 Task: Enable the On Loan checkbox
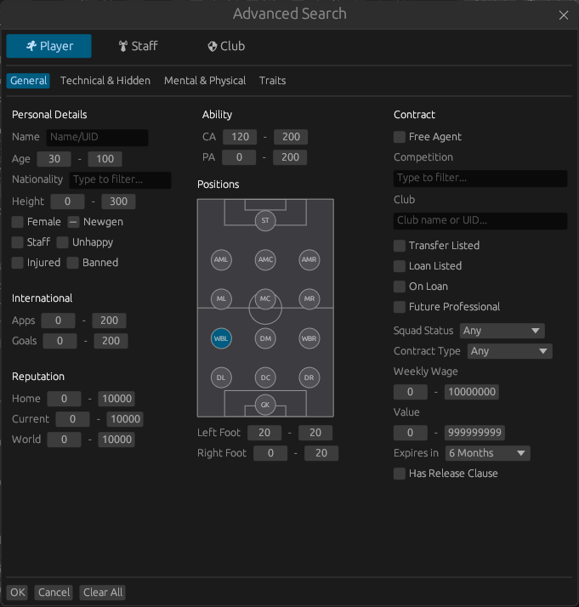click(x=400, y=286)
